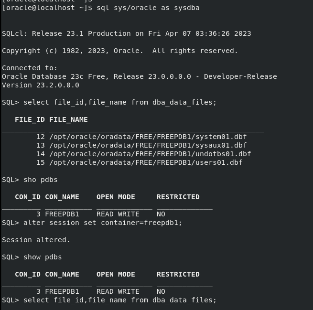Click the 'Session altered.' message
The image size is (313, 310).
pyautogui.click(x=36, y=240)
